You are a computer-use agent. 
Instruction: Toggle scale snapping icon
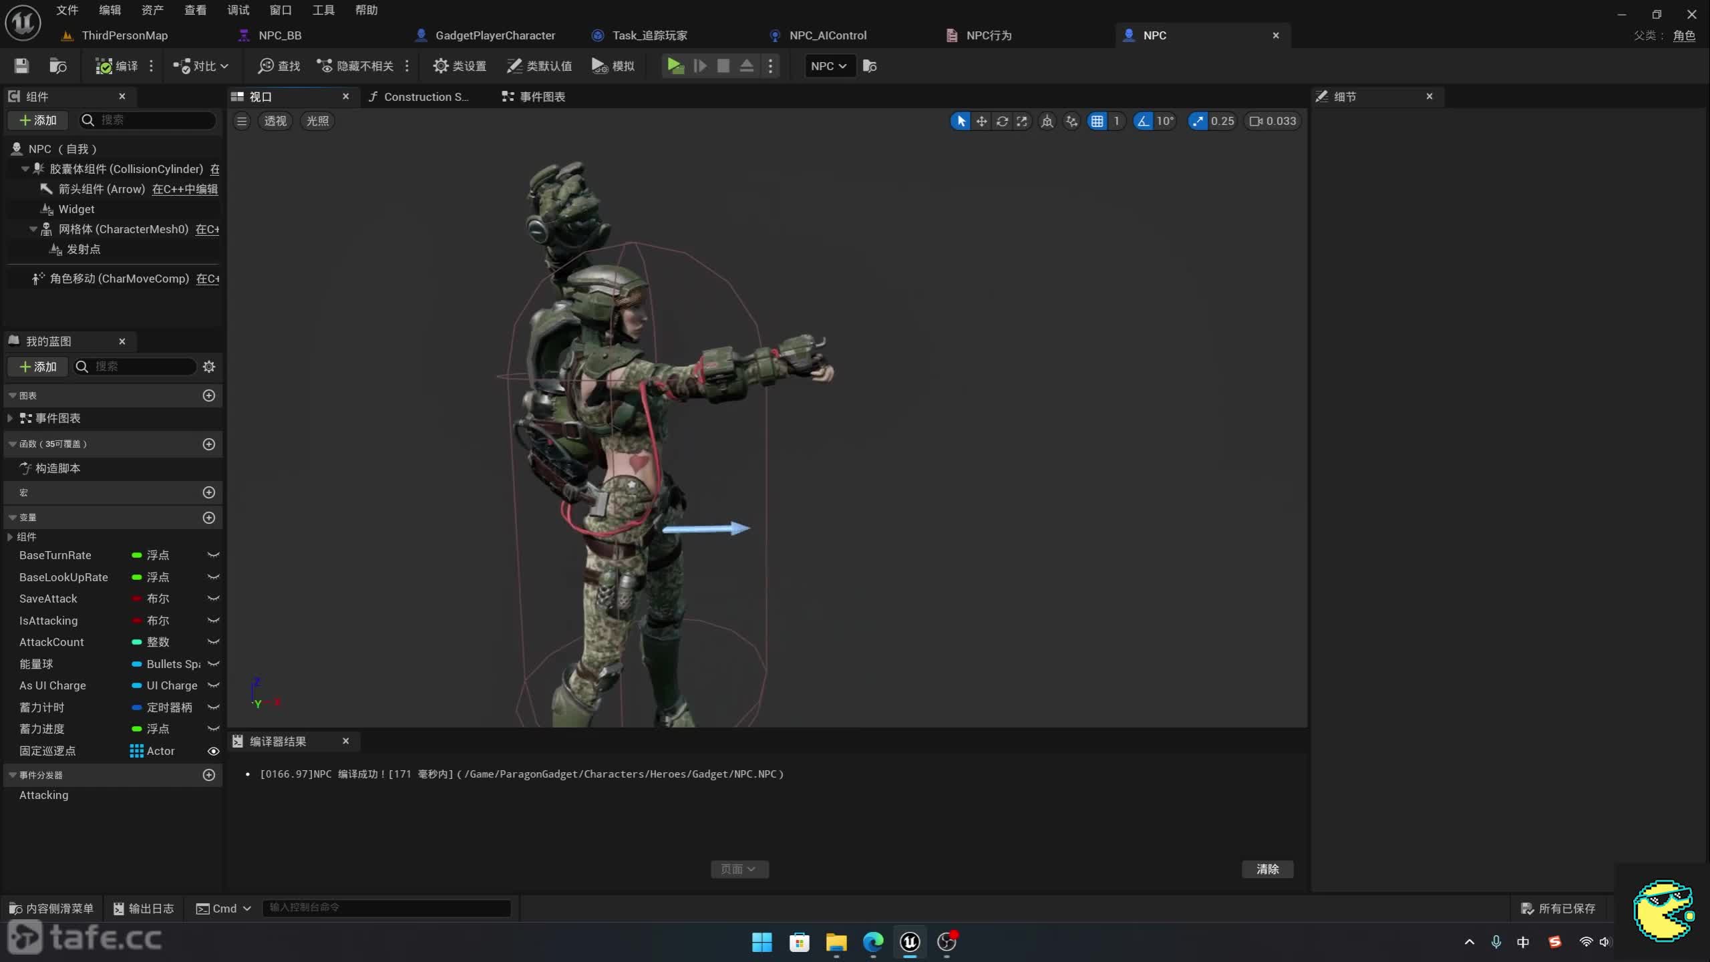tap(1197, 121)
